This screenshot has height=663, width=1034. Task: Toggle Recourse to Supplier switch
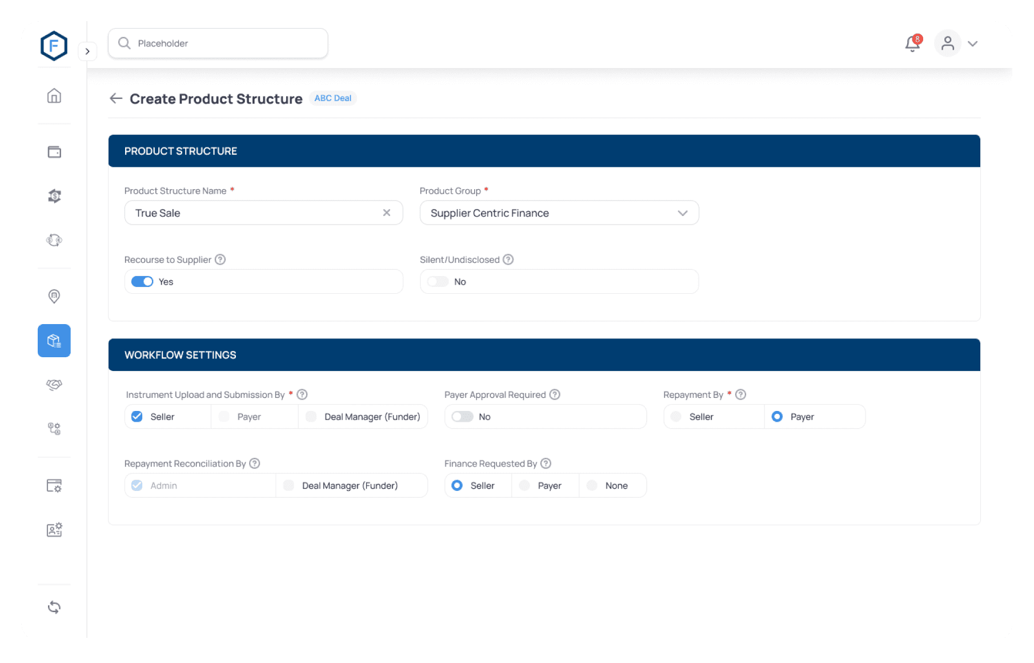tap(142, 282)
